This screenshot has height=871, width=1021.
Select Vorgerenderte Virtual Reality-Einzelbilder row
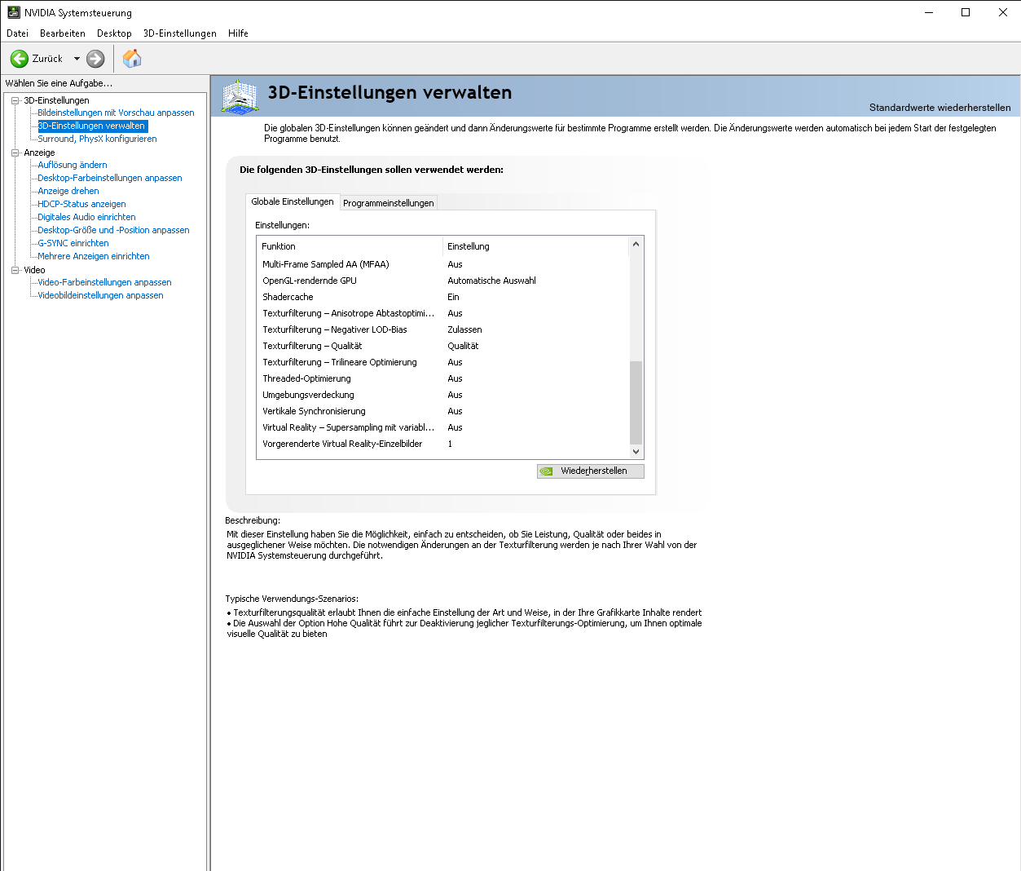point(443,444)
